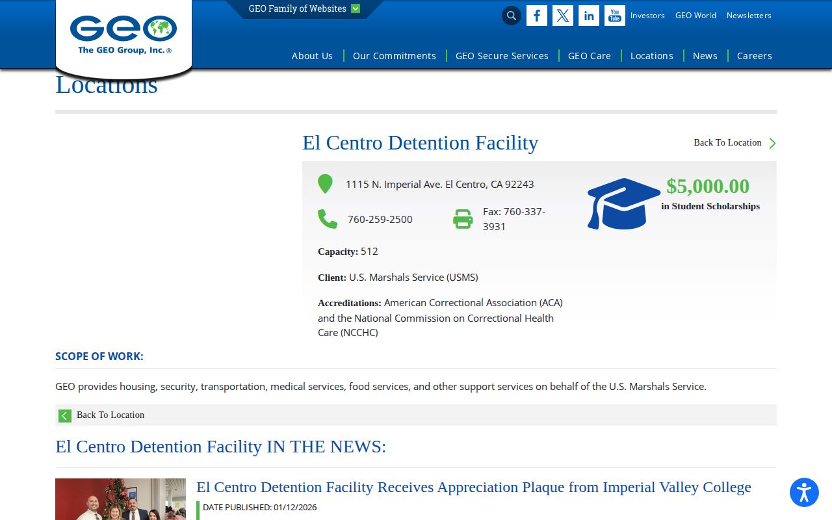Open the Newsletters link
Screen dimensions: 832x520
tap(749, 16)
